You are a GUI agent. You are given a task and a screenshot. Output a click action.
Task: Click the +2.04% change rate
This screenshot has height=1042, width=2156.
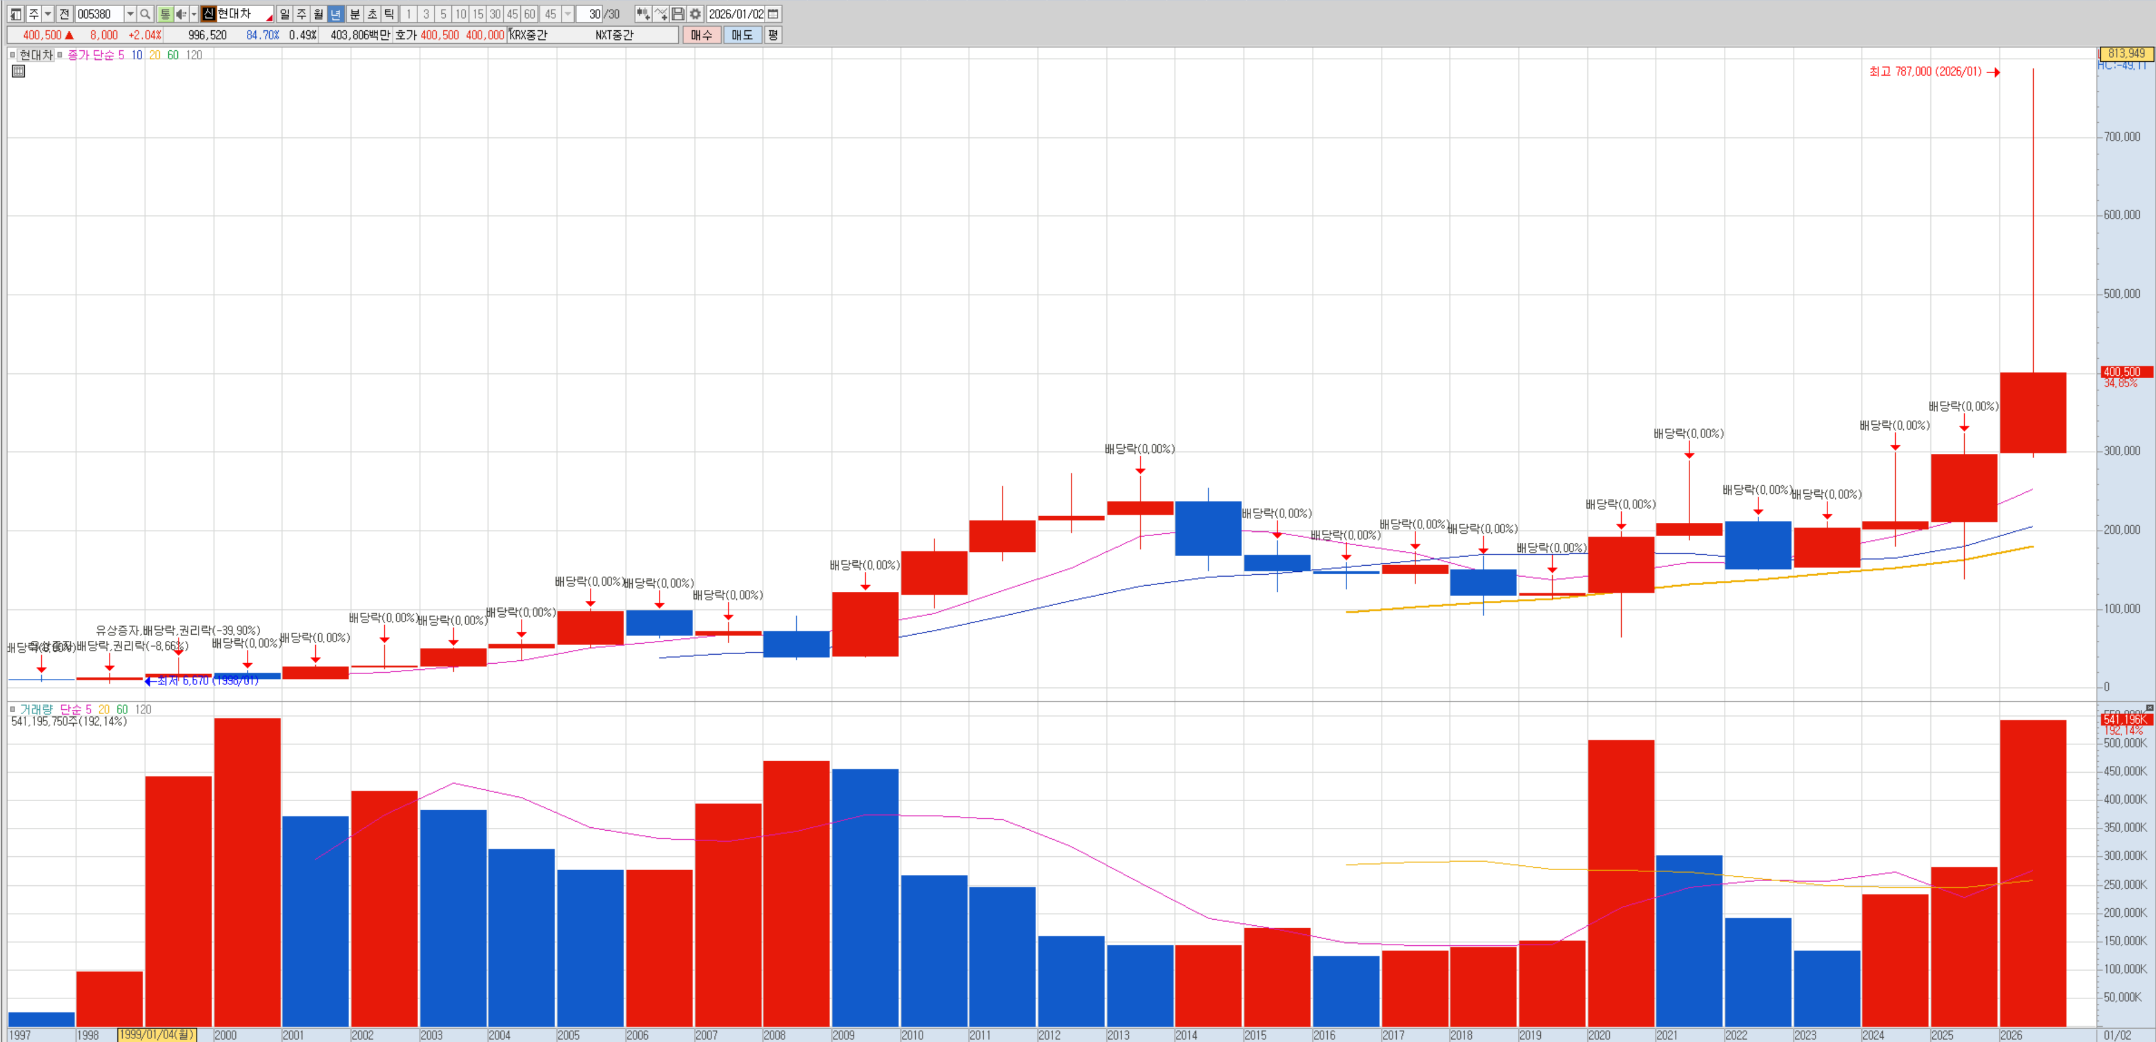click(x=145, y=35)
